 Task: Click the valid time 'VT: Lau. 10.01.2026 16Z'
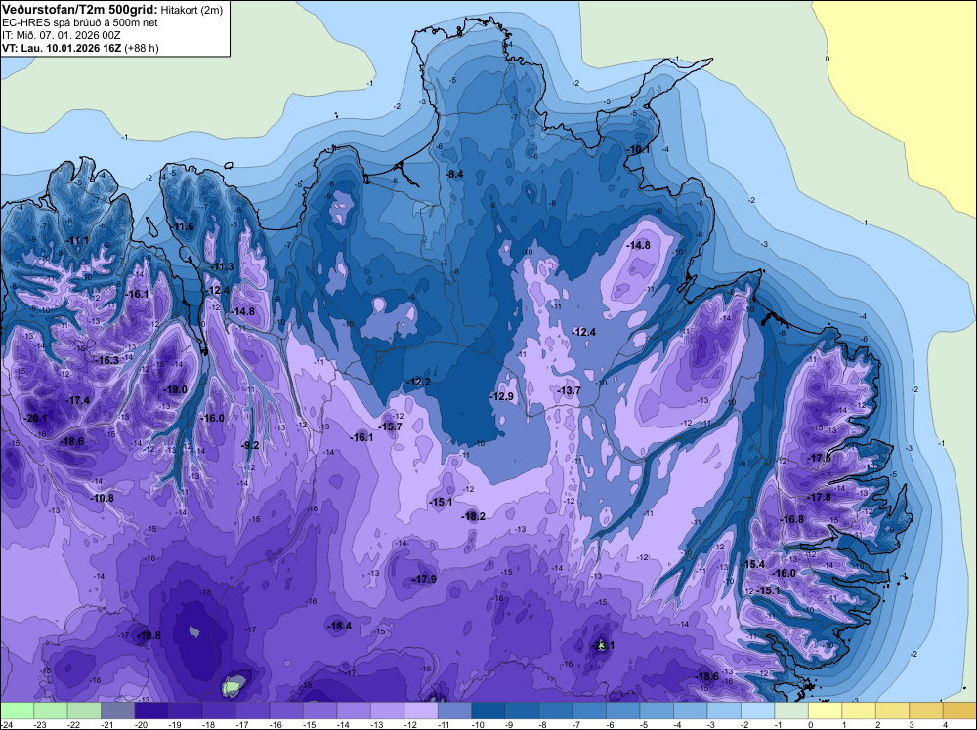click(62, 48)
